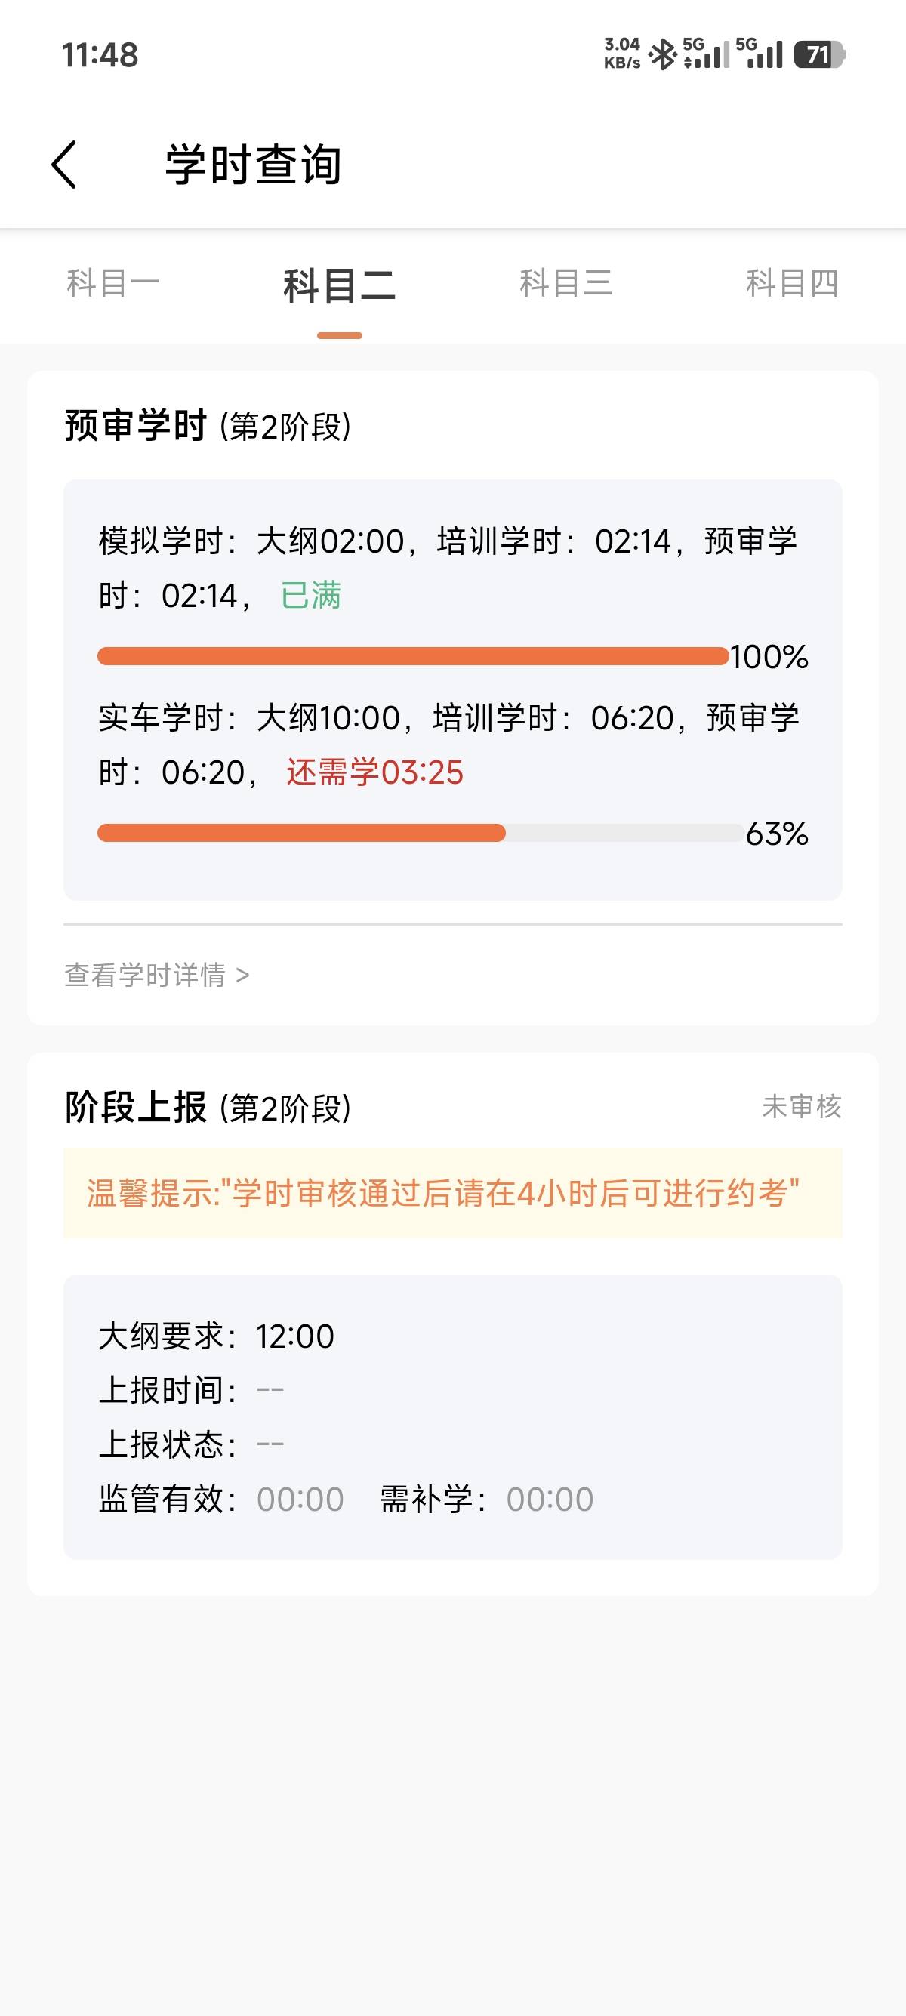This screenshot has height=2016, width=906.
Task: Tap the first 5G signal icon
Action: pyautogui.click(x=706, y=53)
